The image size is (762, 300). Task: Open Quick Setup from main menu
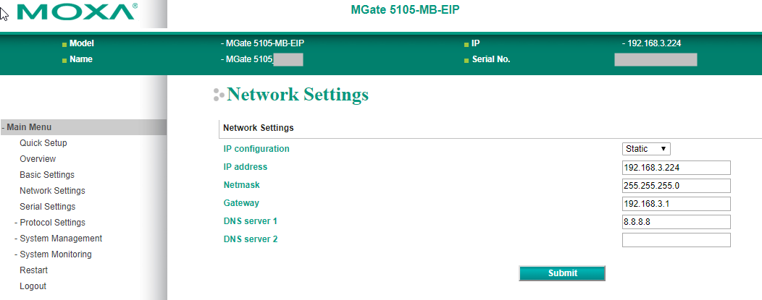pos(43,143)
